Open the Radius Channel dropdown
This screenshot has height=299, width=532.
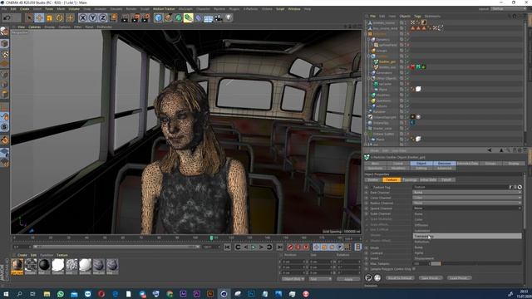467,203
